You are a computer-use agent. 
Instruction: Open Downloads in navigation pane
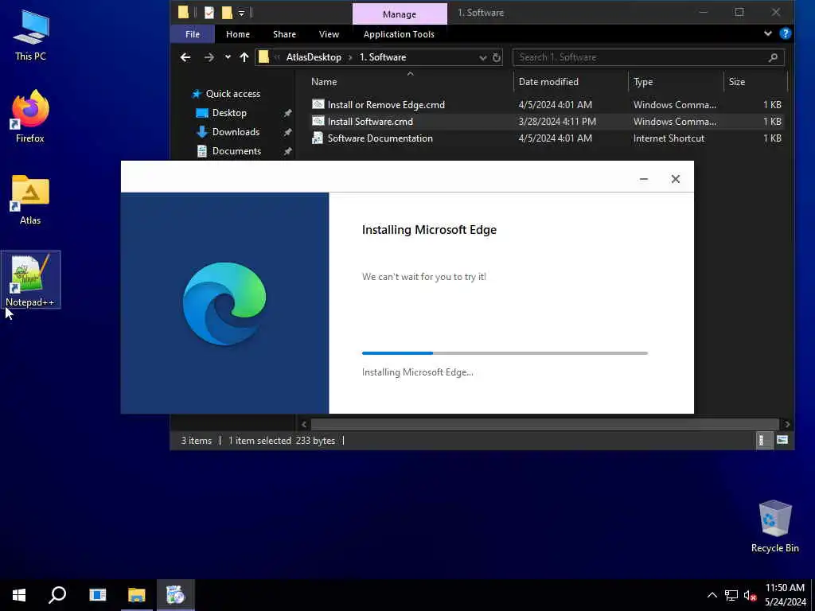236,132
